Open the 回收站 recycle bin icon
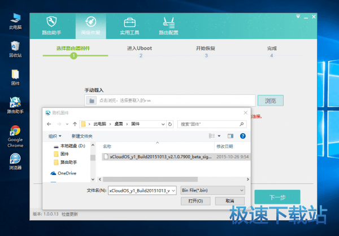The height and width of the screenshot is (236, 339). coord(15,48)
